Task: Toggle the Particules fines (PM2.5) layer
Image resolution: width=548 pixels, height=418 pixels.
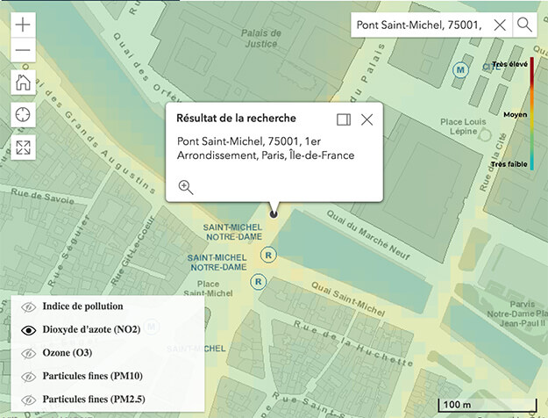Action: point(30,400)
